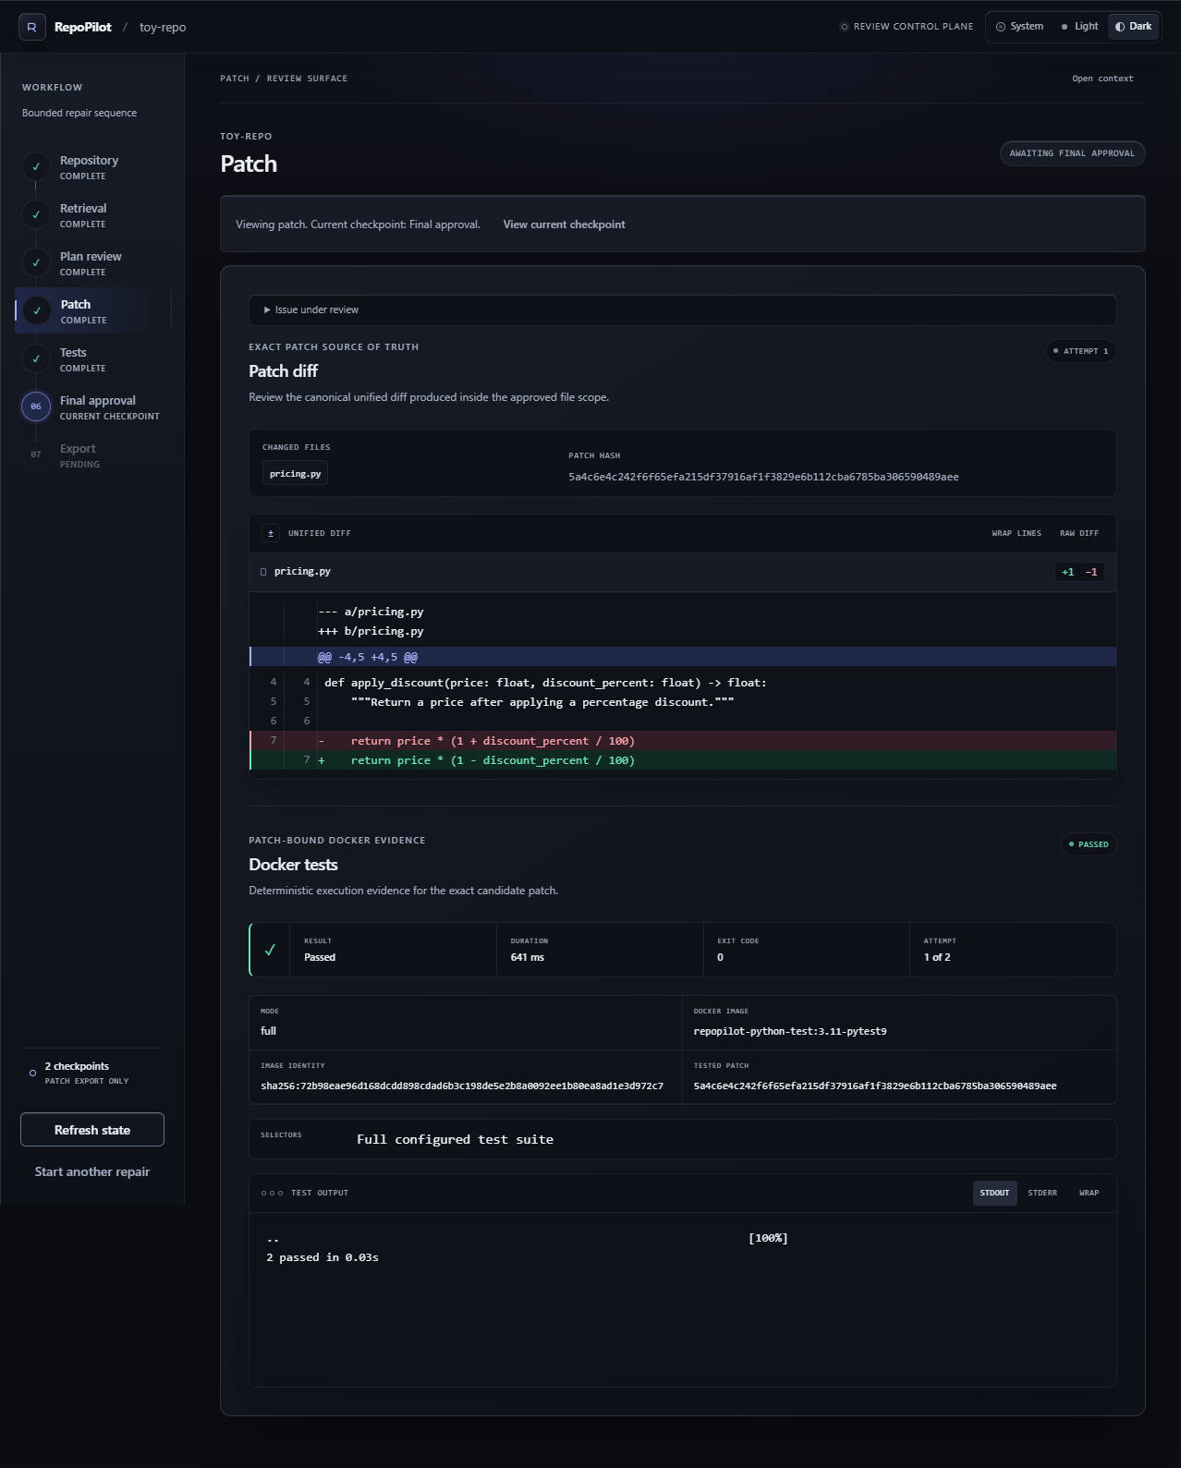Show the STDOUT tab in test output
This screenshot has width=1181, height=1468.
coord(994,1193)
